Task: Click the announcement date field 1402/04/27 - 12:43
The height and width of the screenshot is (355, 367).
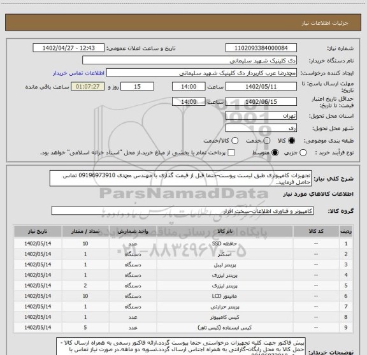Action: [69, 48]
